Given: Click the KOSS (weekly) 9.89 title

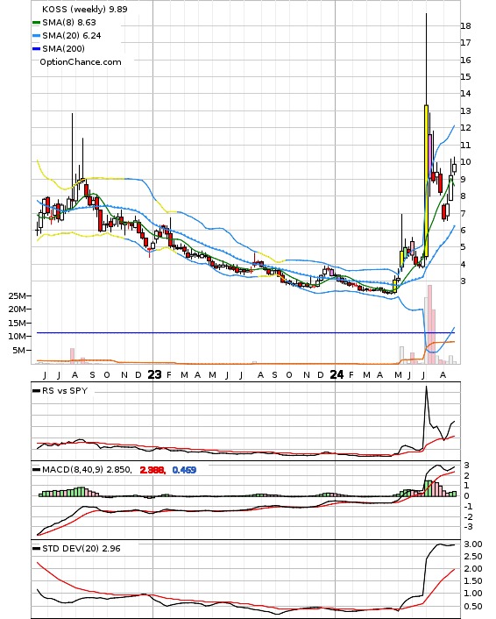Looking at the screenshot, I should coord(85,9).
